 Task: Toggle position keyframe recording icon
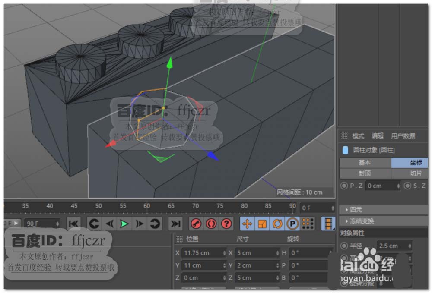pos(247,224)
